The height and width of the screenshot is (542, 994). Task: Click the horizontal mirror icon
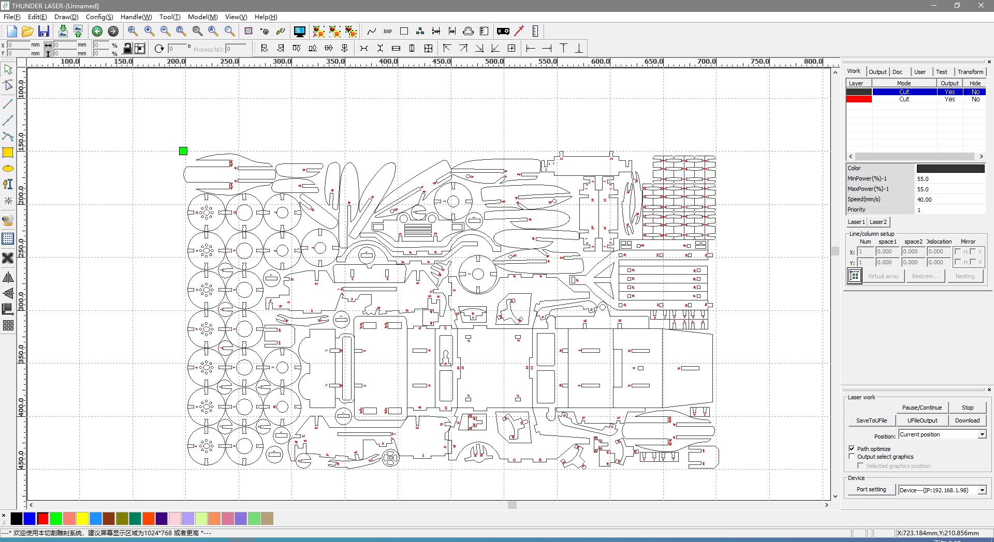click(8, 277)
